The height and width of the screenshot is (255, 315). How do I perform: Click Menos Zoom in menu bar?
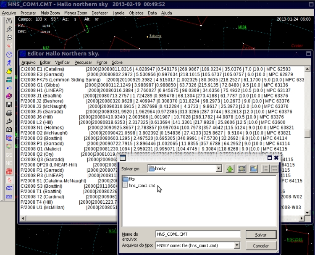76,13
